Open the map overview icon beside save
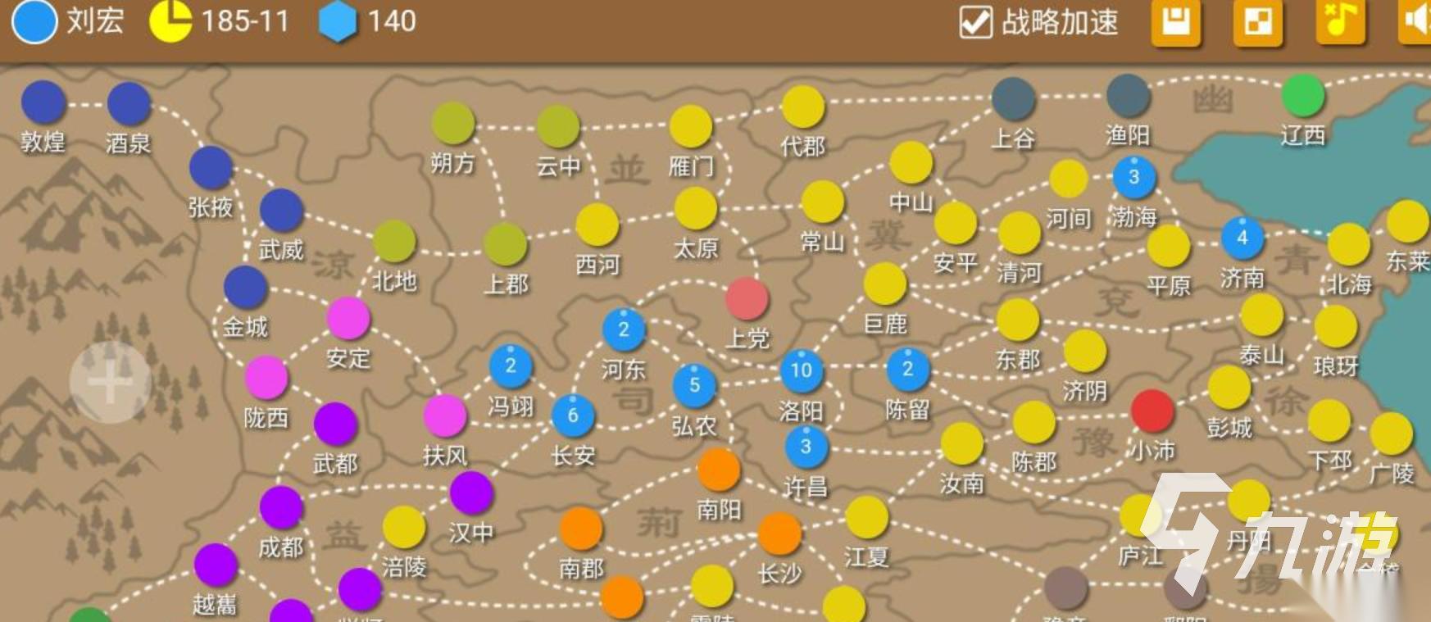1431x622 pixels. pos(1258,21)
